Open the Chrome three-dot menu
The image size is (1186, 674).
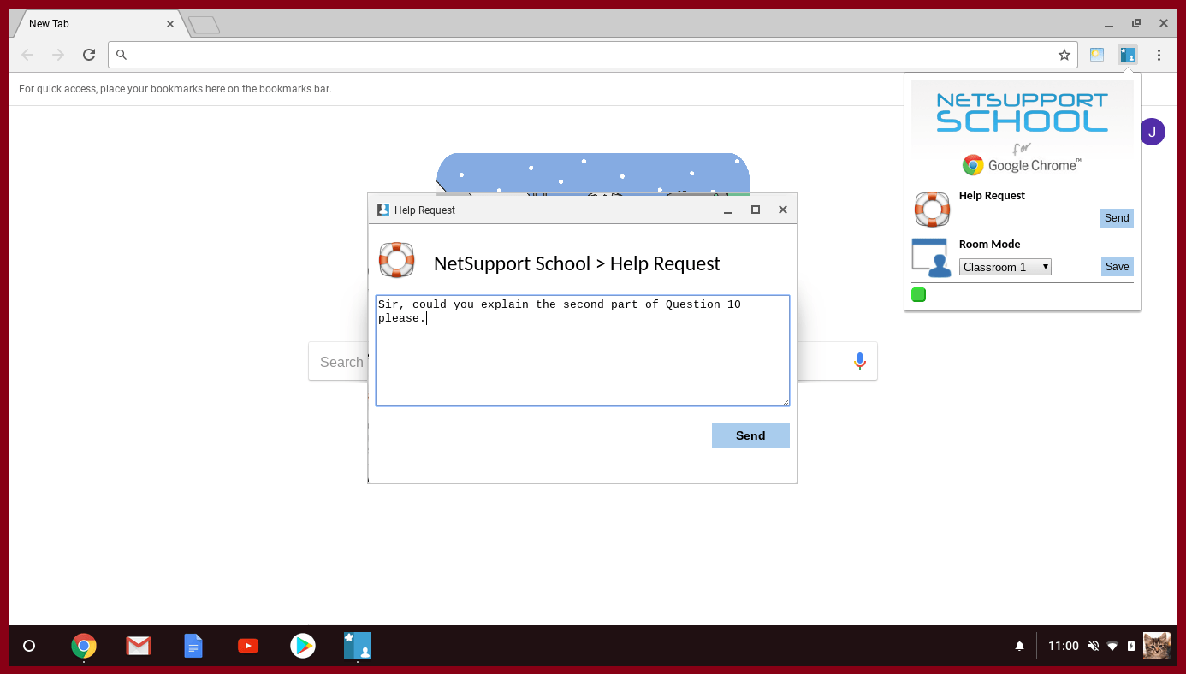coord(1159,55)
